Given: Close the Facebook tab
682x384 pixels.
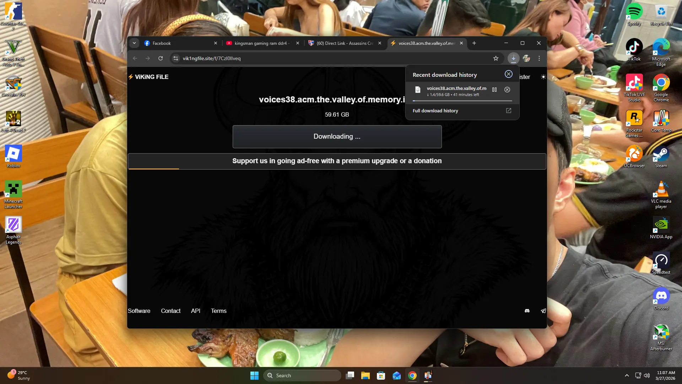Looking at the screenshot, I should pos(216,43).
